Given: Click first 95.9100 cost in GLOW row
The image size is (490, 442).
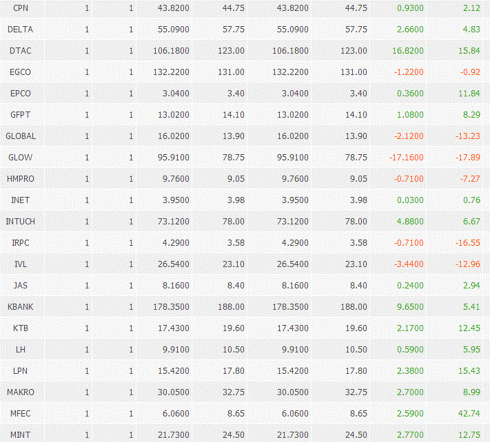Looking at the screenshot, I should (174, 158).
